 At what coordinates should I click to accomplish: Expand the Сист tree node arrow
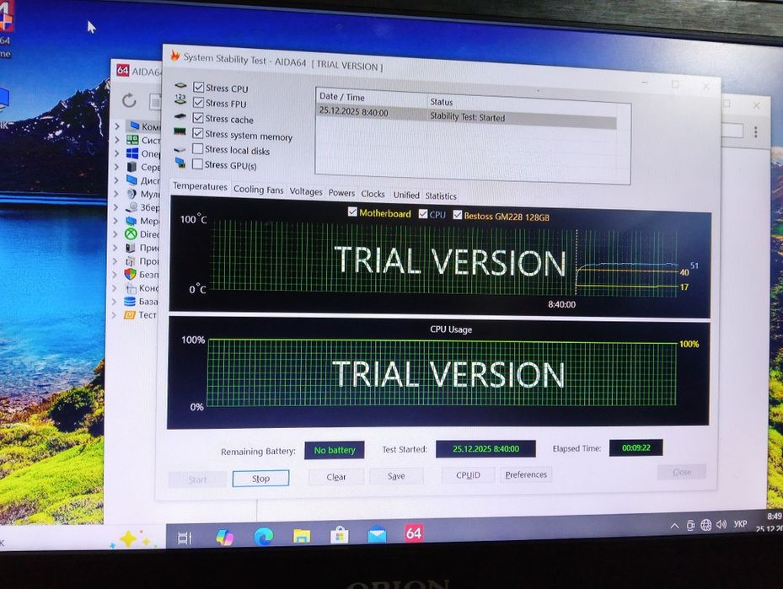click(117, 140)
